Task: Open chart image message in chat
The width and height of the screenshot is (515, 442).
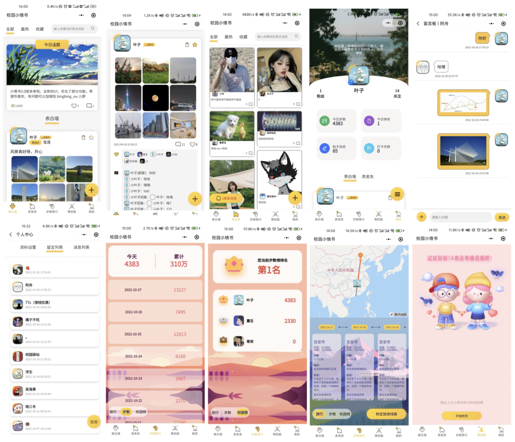Action: click(x=463, y=103)
